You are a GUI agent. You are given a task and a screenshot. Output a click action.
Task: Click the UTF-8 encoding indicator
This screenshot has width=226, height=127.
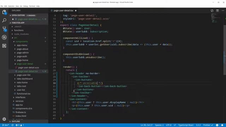tap(169, 125)
